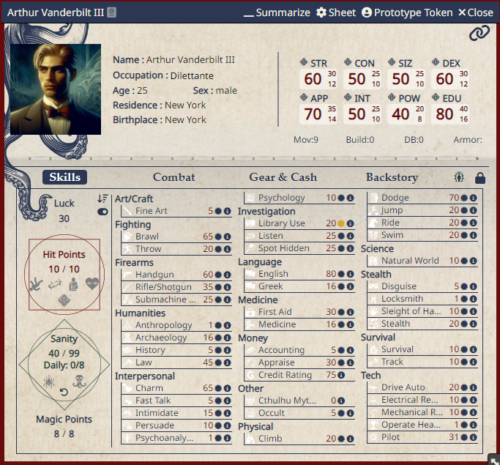The height and width of the screenshot is (465, 500).
Task: Click the Spot Hidden magnifier icon
Action: coord(250,248)
